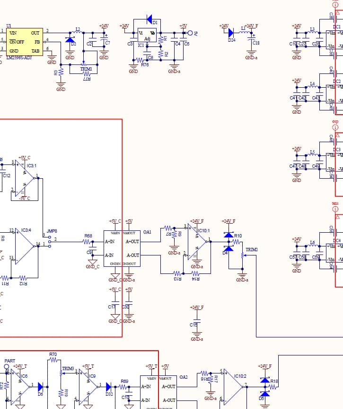343x409 pixels.
Task: Select resistor R17 symbol
Action: click(x=211, y=379)
